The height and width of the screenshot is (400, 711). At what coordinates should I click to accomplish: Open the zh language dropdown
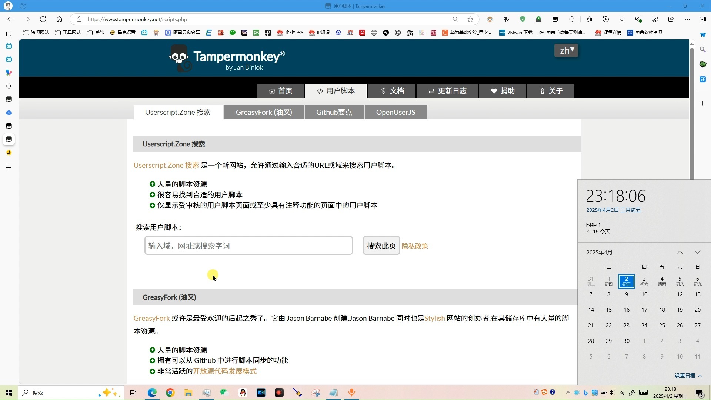566,50
